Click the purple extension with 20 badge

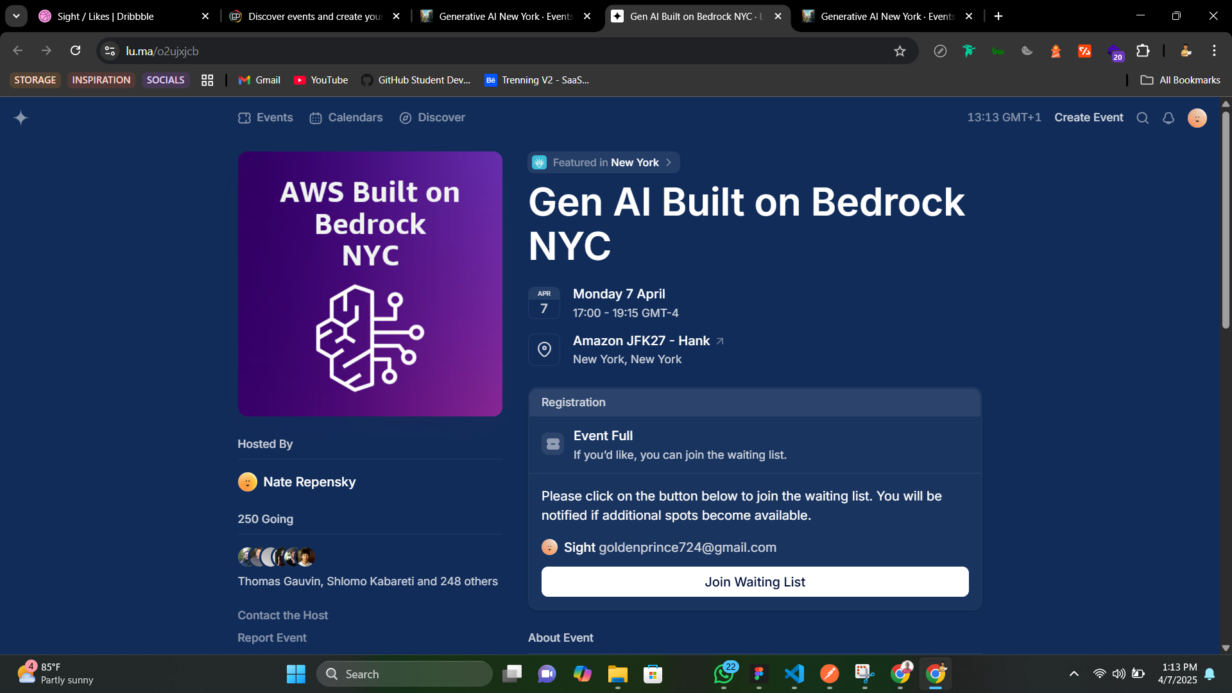[1115, 51]
